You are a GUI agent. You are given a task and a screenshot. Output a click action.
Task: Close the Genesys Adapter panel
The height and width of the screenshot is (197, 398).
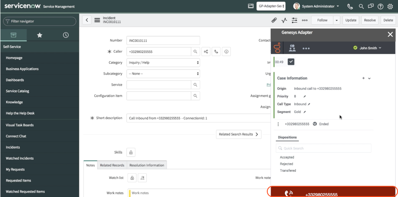pos(390,34)
